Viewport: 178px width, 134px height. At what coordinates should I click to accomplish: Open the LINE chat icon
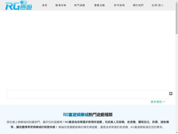coord(171,94)
